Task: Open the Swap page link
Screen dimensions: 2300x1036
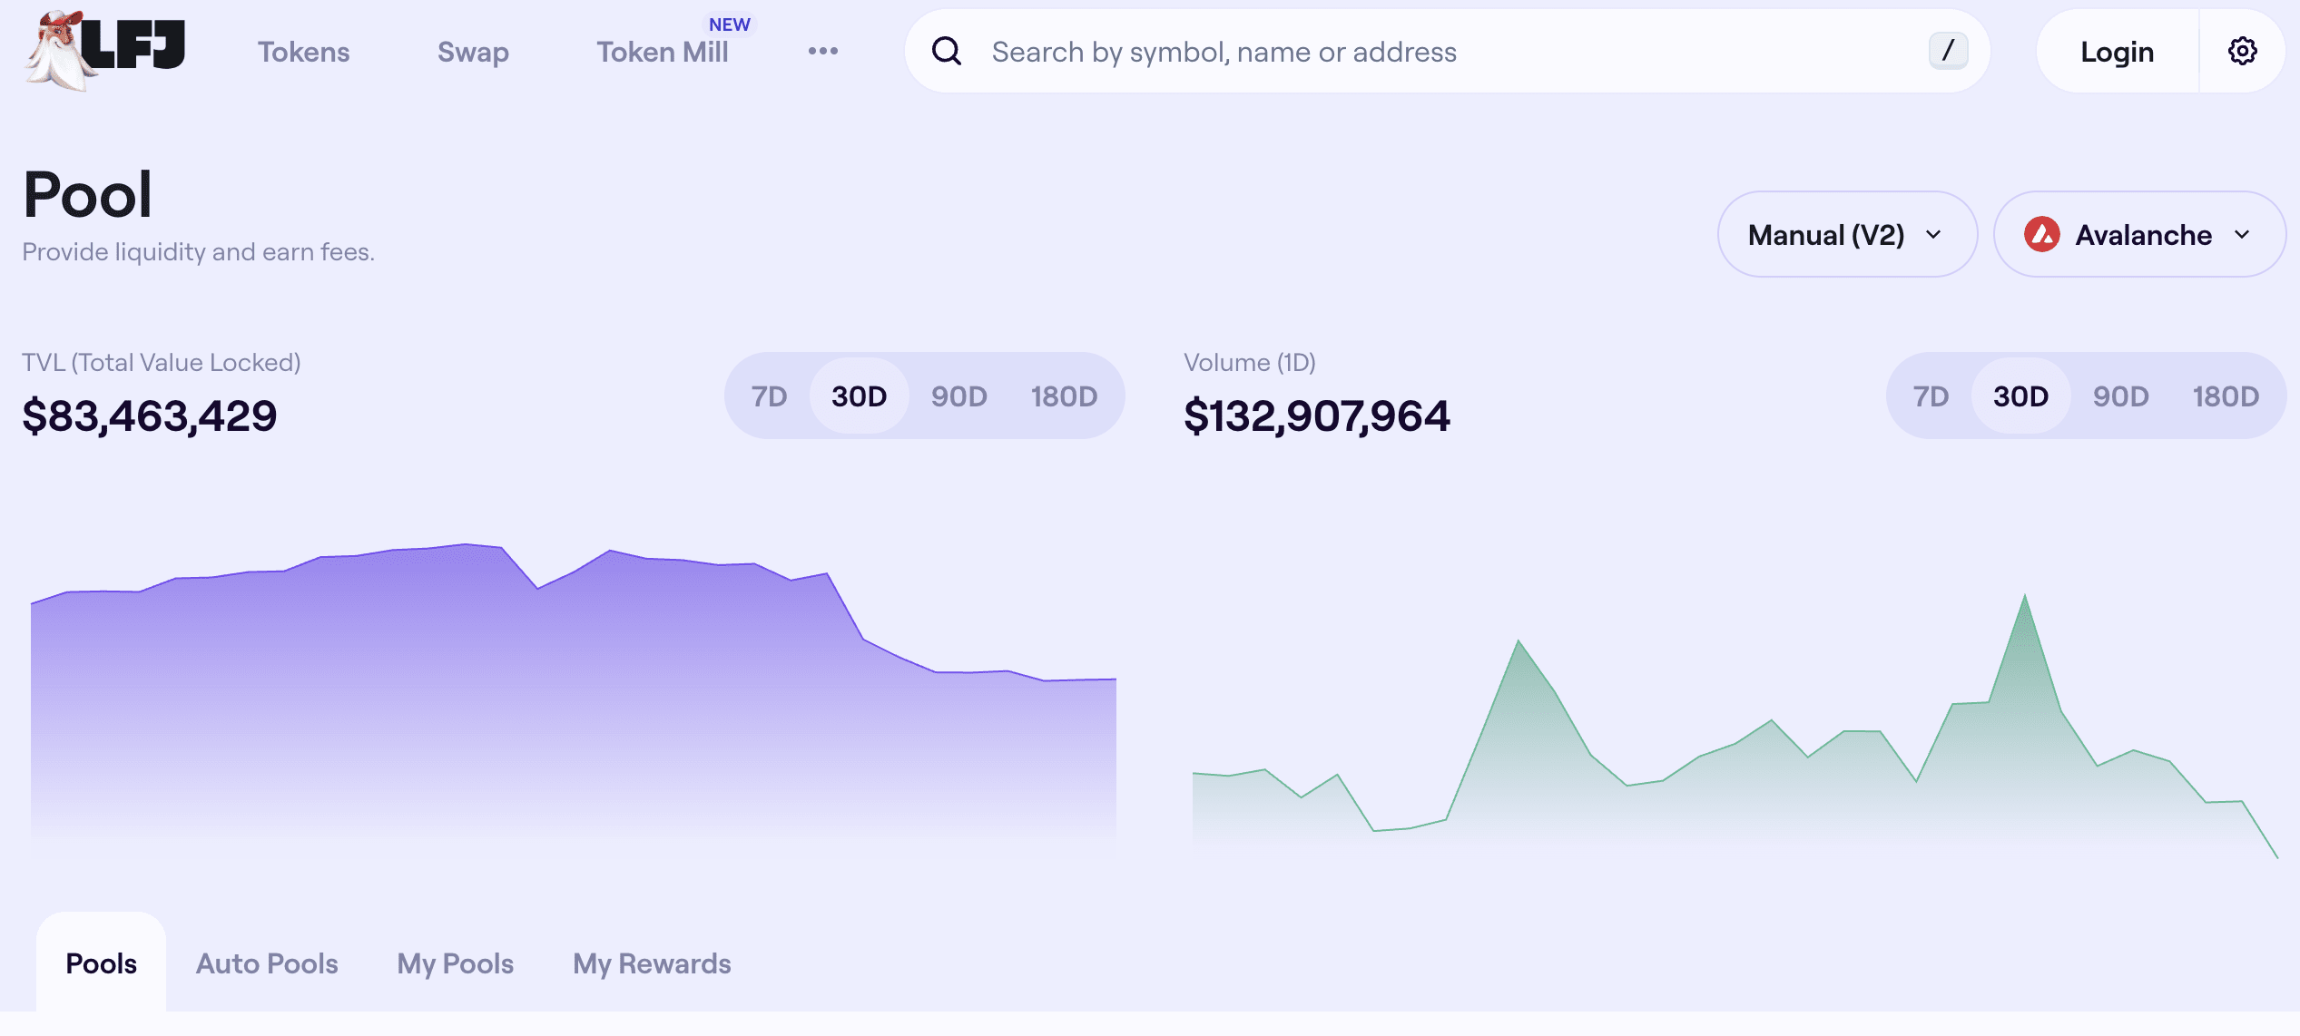Action: point(473,52)
